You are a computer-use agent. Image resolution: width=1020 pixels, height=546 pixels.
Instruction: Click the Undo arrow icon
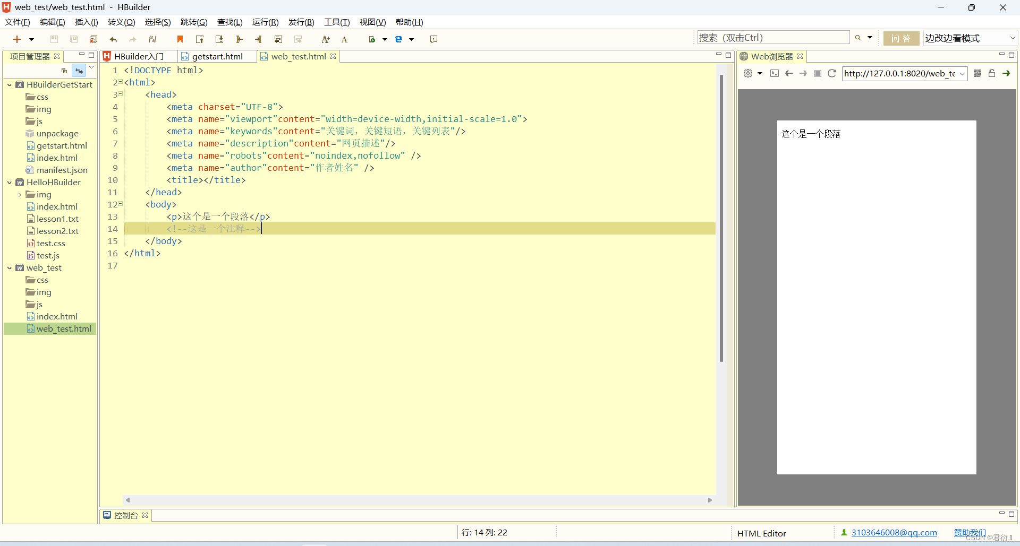click(113, 39)
